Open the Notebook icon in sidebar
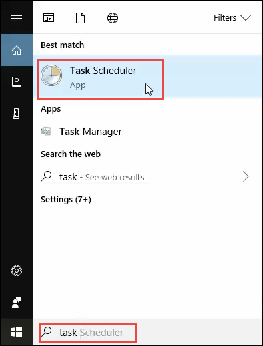263x346 pixels. pyautogui.click(x=17, y=82)
